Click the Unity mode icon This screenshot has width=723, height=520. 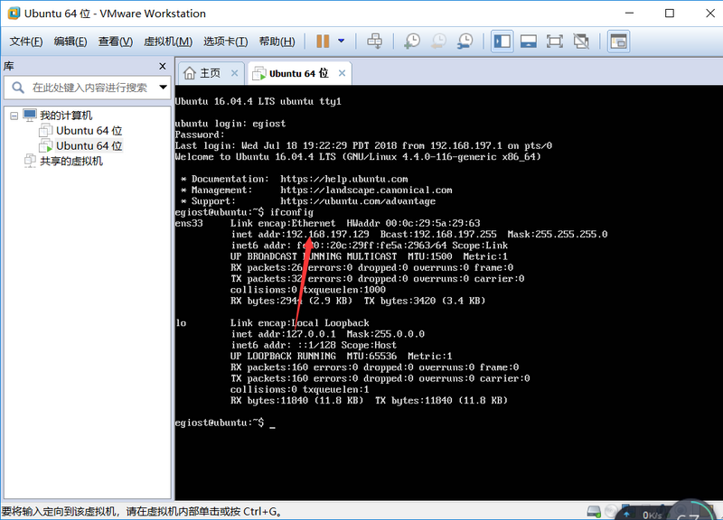tap(581, 42)
